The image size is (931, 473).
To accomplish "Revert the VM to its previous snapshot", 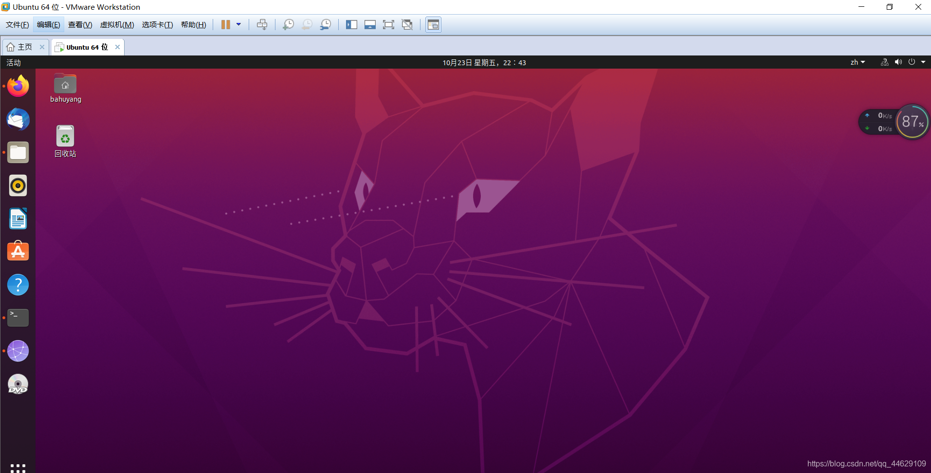I will click(307, 25).
